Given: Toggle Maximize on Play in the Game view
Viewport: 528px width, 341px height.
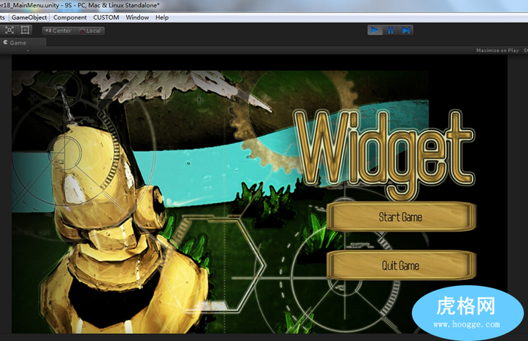Looking at the screenshot, I should [497, 51].
